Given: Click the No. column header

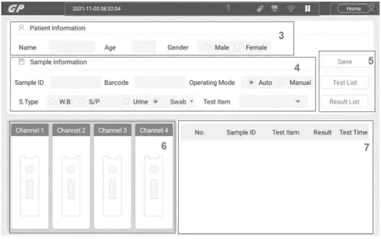Looking at the screenshot, I should click(x=199, y=132).
